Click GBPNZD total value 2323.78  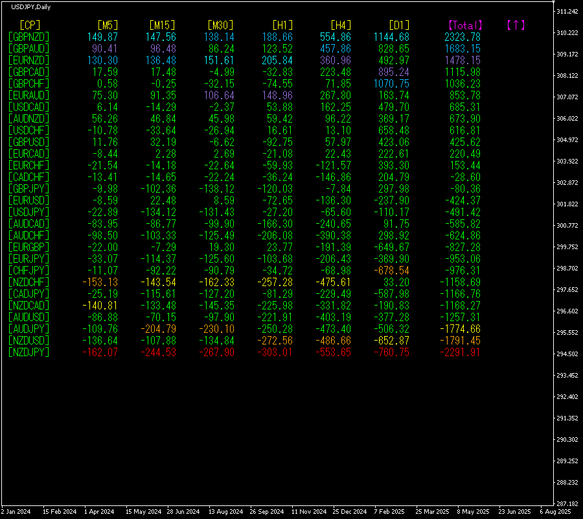click(463, 37)
